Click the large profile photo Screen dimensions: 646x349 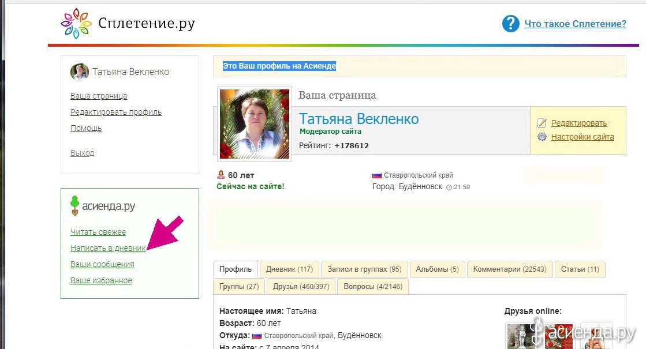pyautogui.click(x=255, y=124)
